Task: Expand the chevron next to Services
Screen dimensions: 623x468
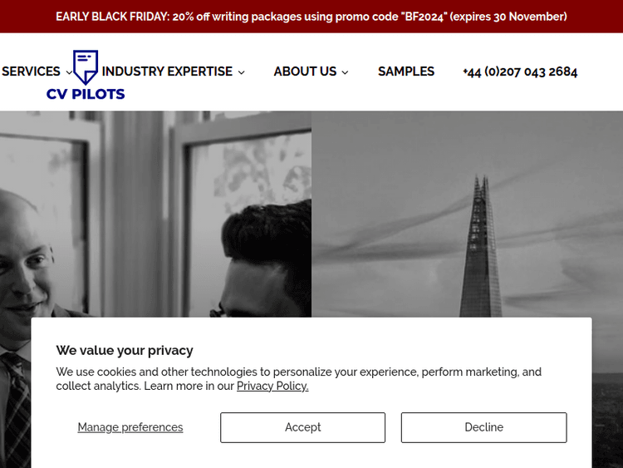Action: tap(69, 72)
